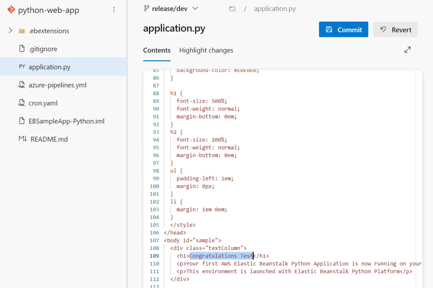Open the repository more options menu
Image resolution: width=433 pixels, height=288 pixels.
(x=114, y=10)
